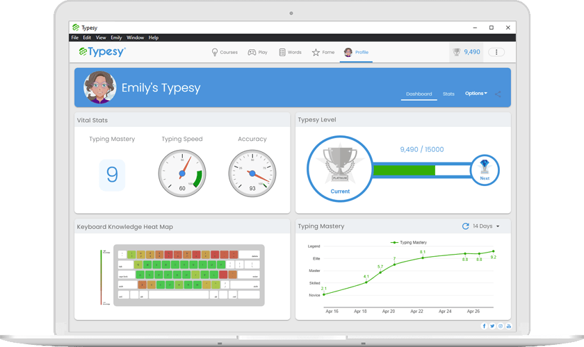Click Emily's avatar picture
This screenshot has width=584, height=347.
100,87
